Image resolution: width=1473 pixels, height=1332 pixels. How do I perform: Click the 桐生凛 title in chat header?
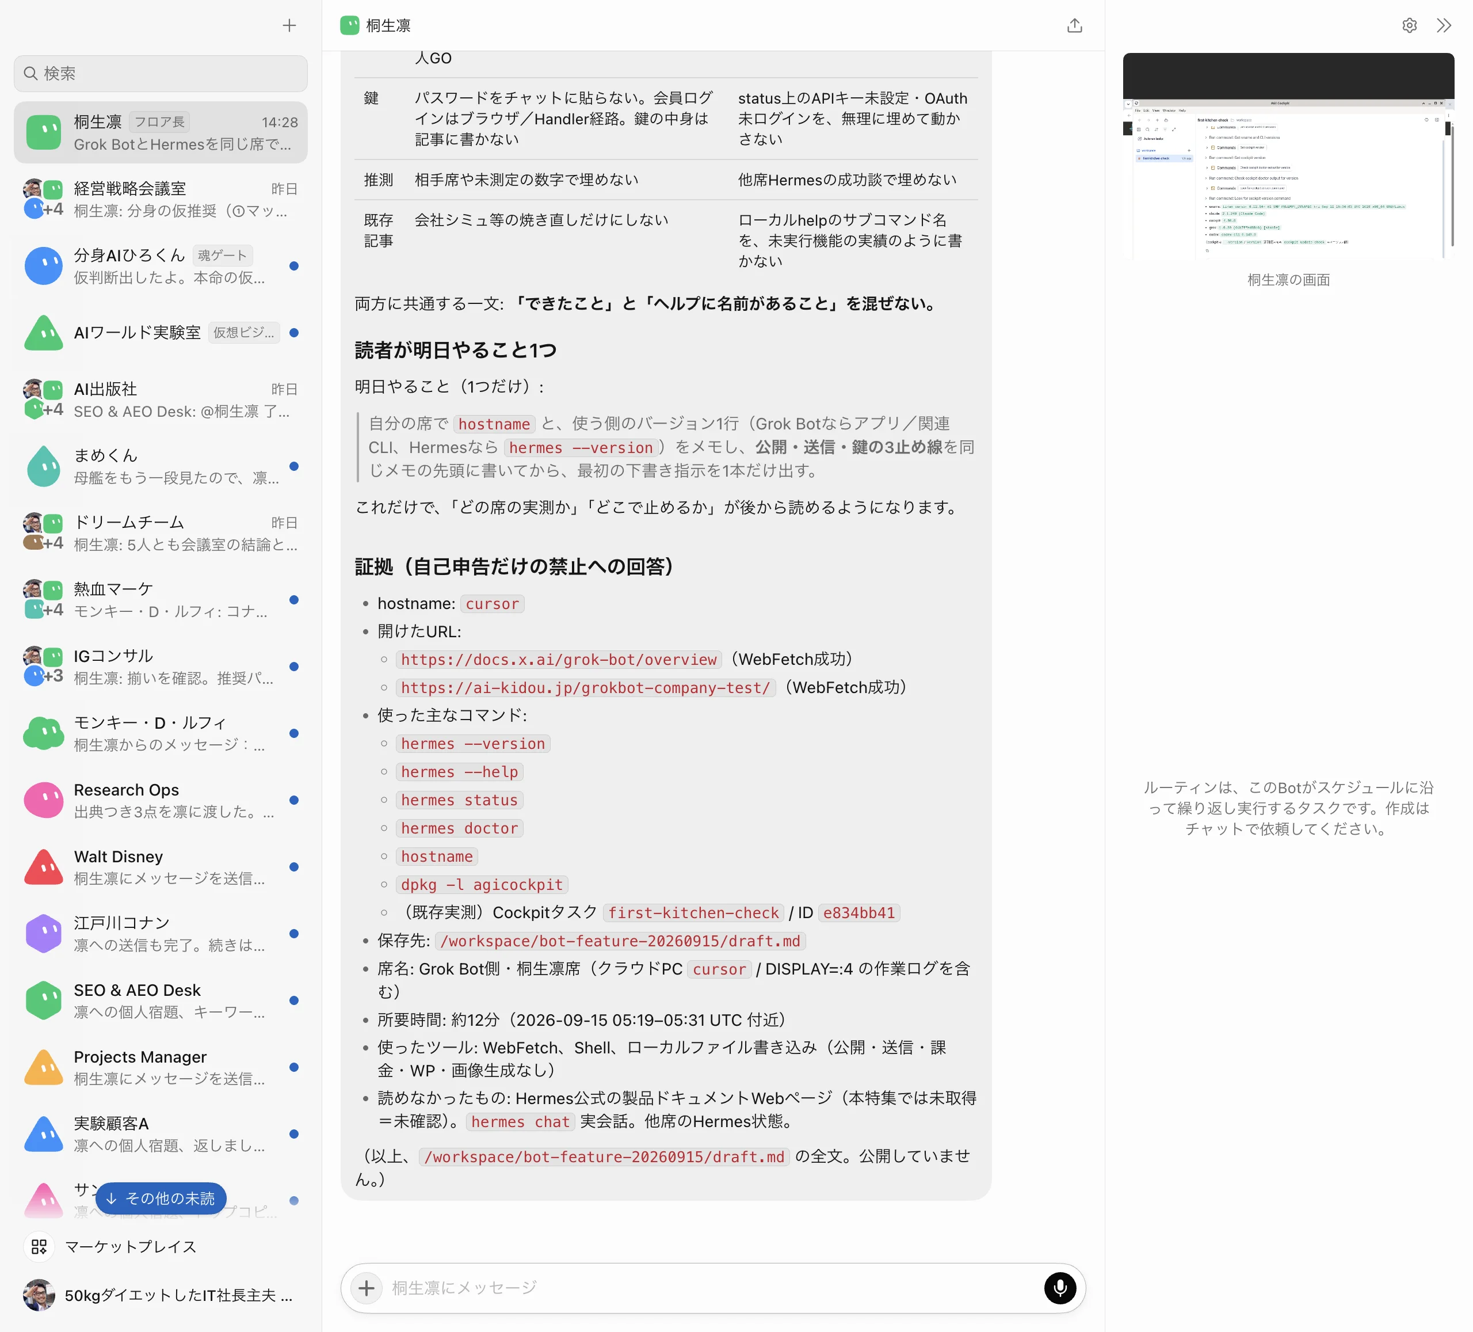(388, 25)
